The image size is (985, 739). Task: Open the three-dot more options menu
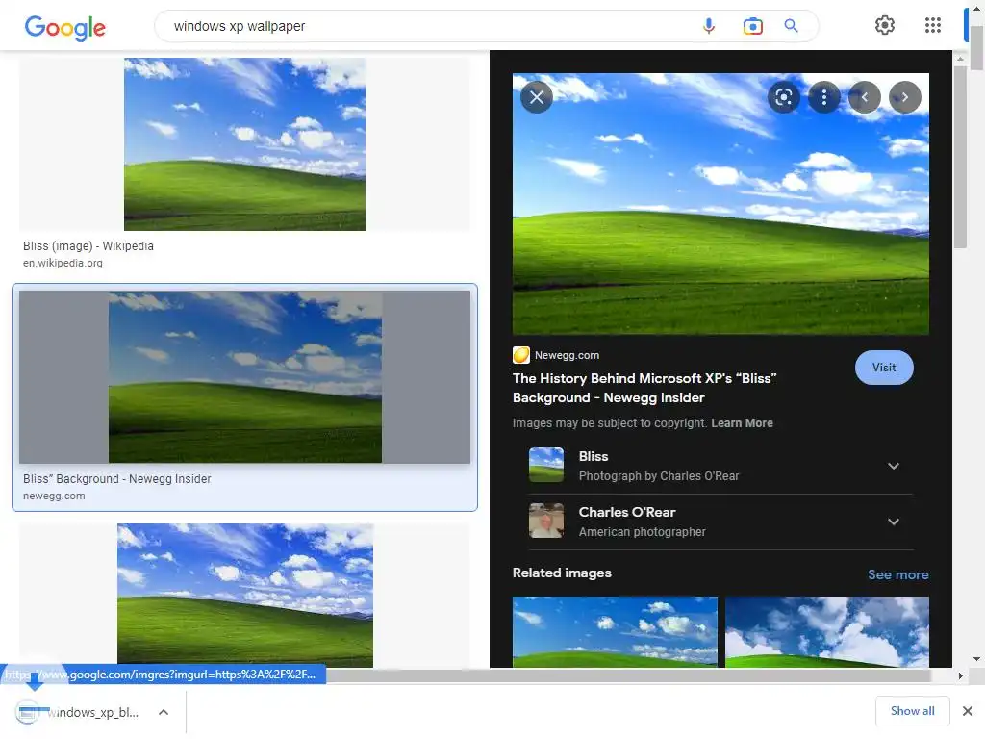click(824, 97)
